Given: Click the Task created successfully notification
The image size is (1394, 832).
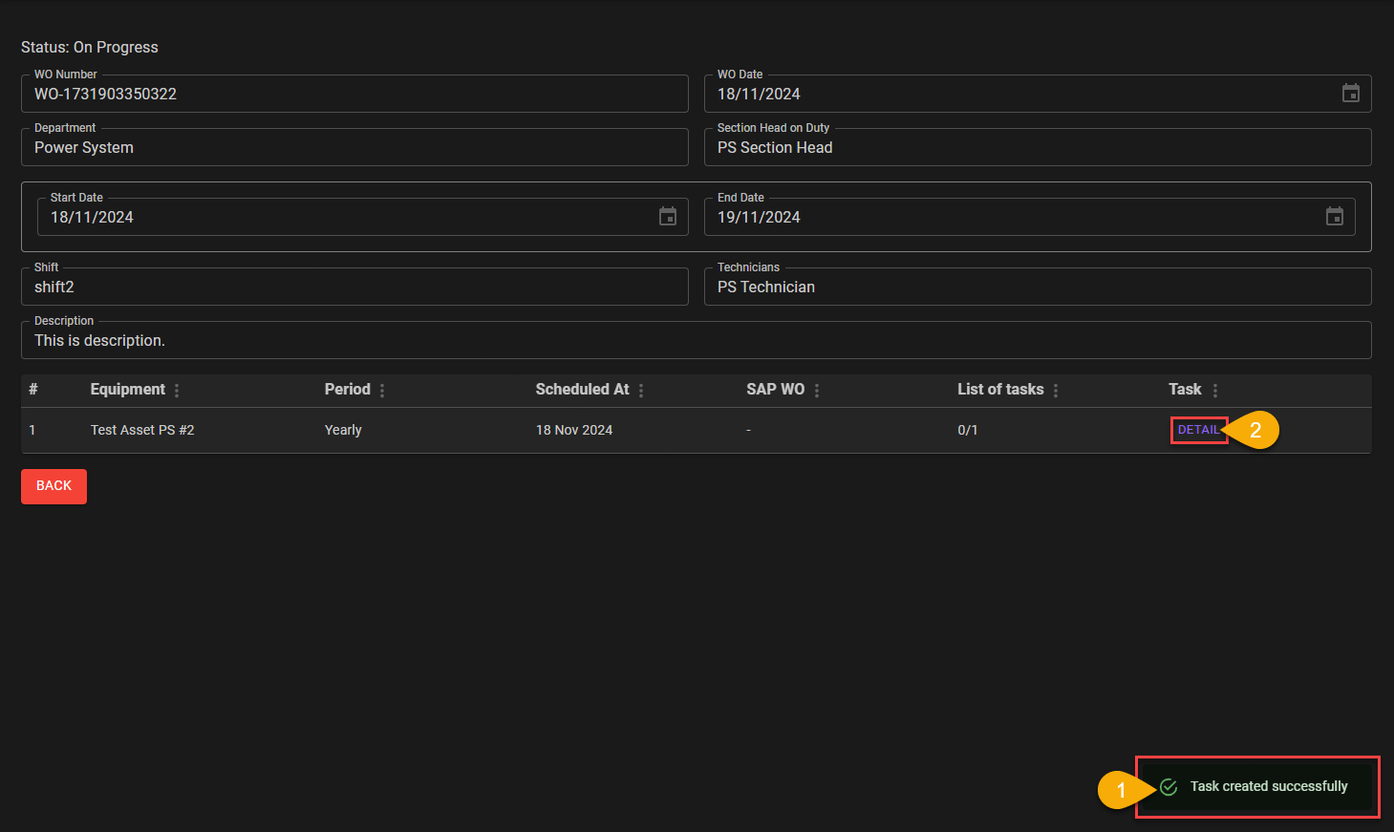Looking at the screenshot, I should 1268,787.
